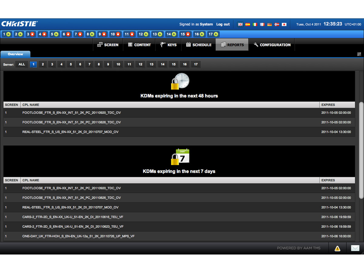Switch language to the Spanish flag
The width and height of the screenshot is (364, 273).
click(248, 24)
